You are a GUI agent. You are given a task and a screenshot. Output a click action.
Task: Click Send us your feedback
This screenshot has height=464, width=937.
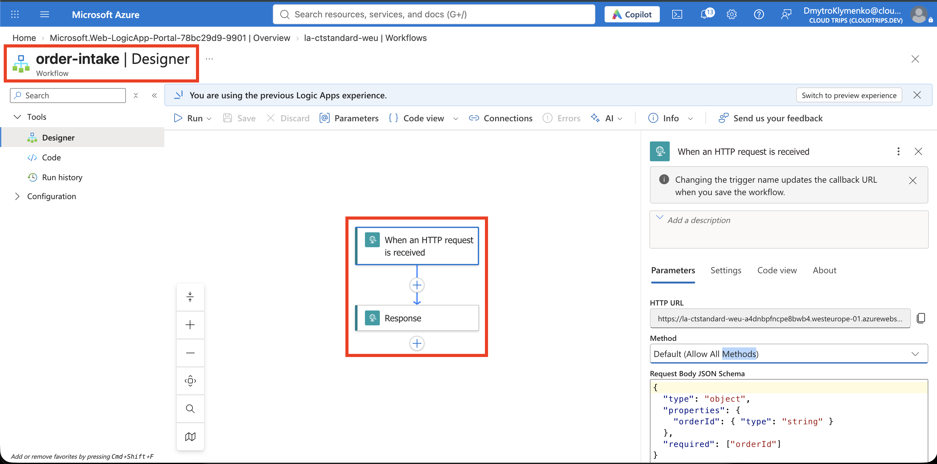pyautogui.click(x=770, y=118)
